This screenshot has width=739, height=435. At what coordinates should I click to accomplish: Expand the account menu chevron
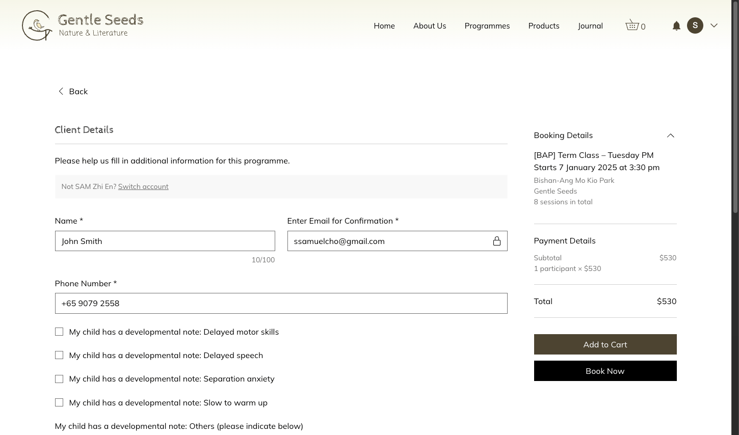(714, 25)
